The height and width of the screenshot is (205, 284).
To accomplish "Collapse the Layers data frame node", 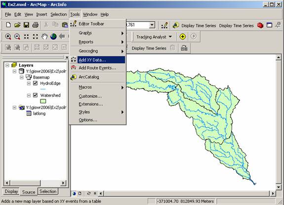I will (x=7, y=65).
